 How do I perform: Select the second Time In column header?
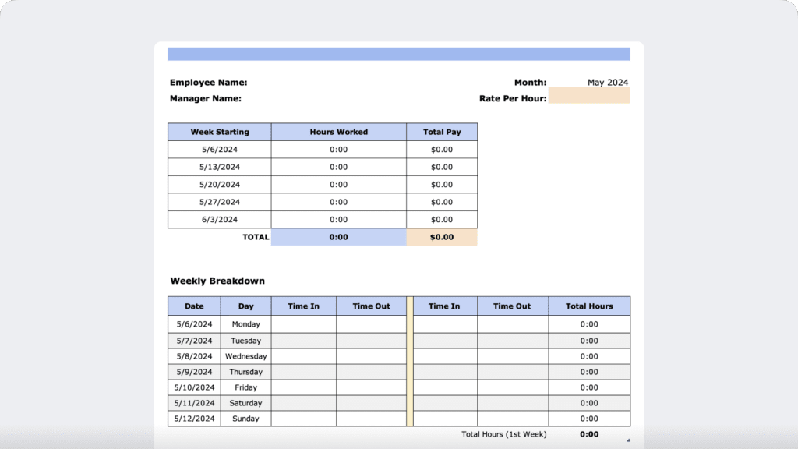tap(444, 306)
